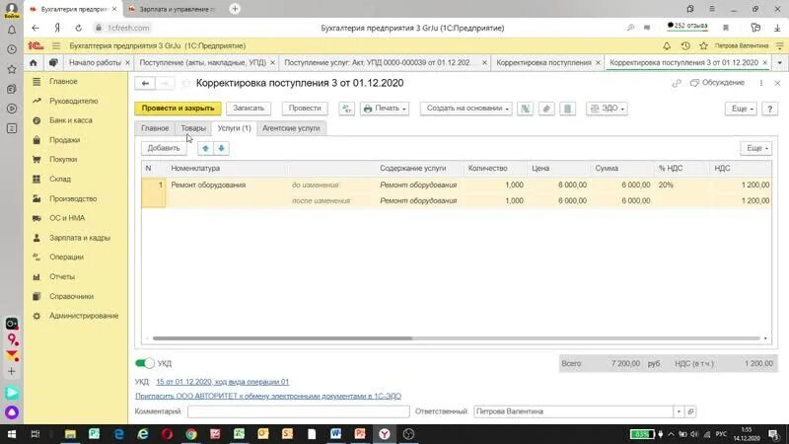
Task: Switch to Товары tab
Action: 193,128
